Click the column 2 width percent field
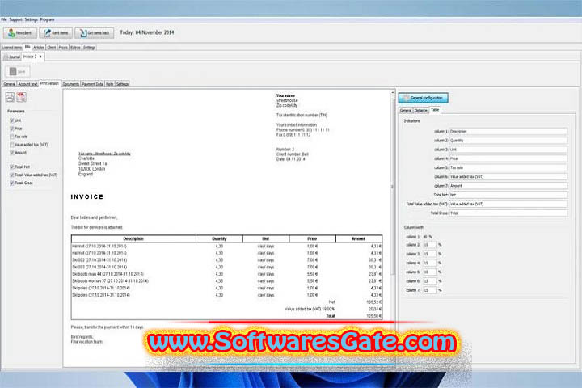Image resolution: width=582 pixels, height=388 pixels. [x=429, y=245]
